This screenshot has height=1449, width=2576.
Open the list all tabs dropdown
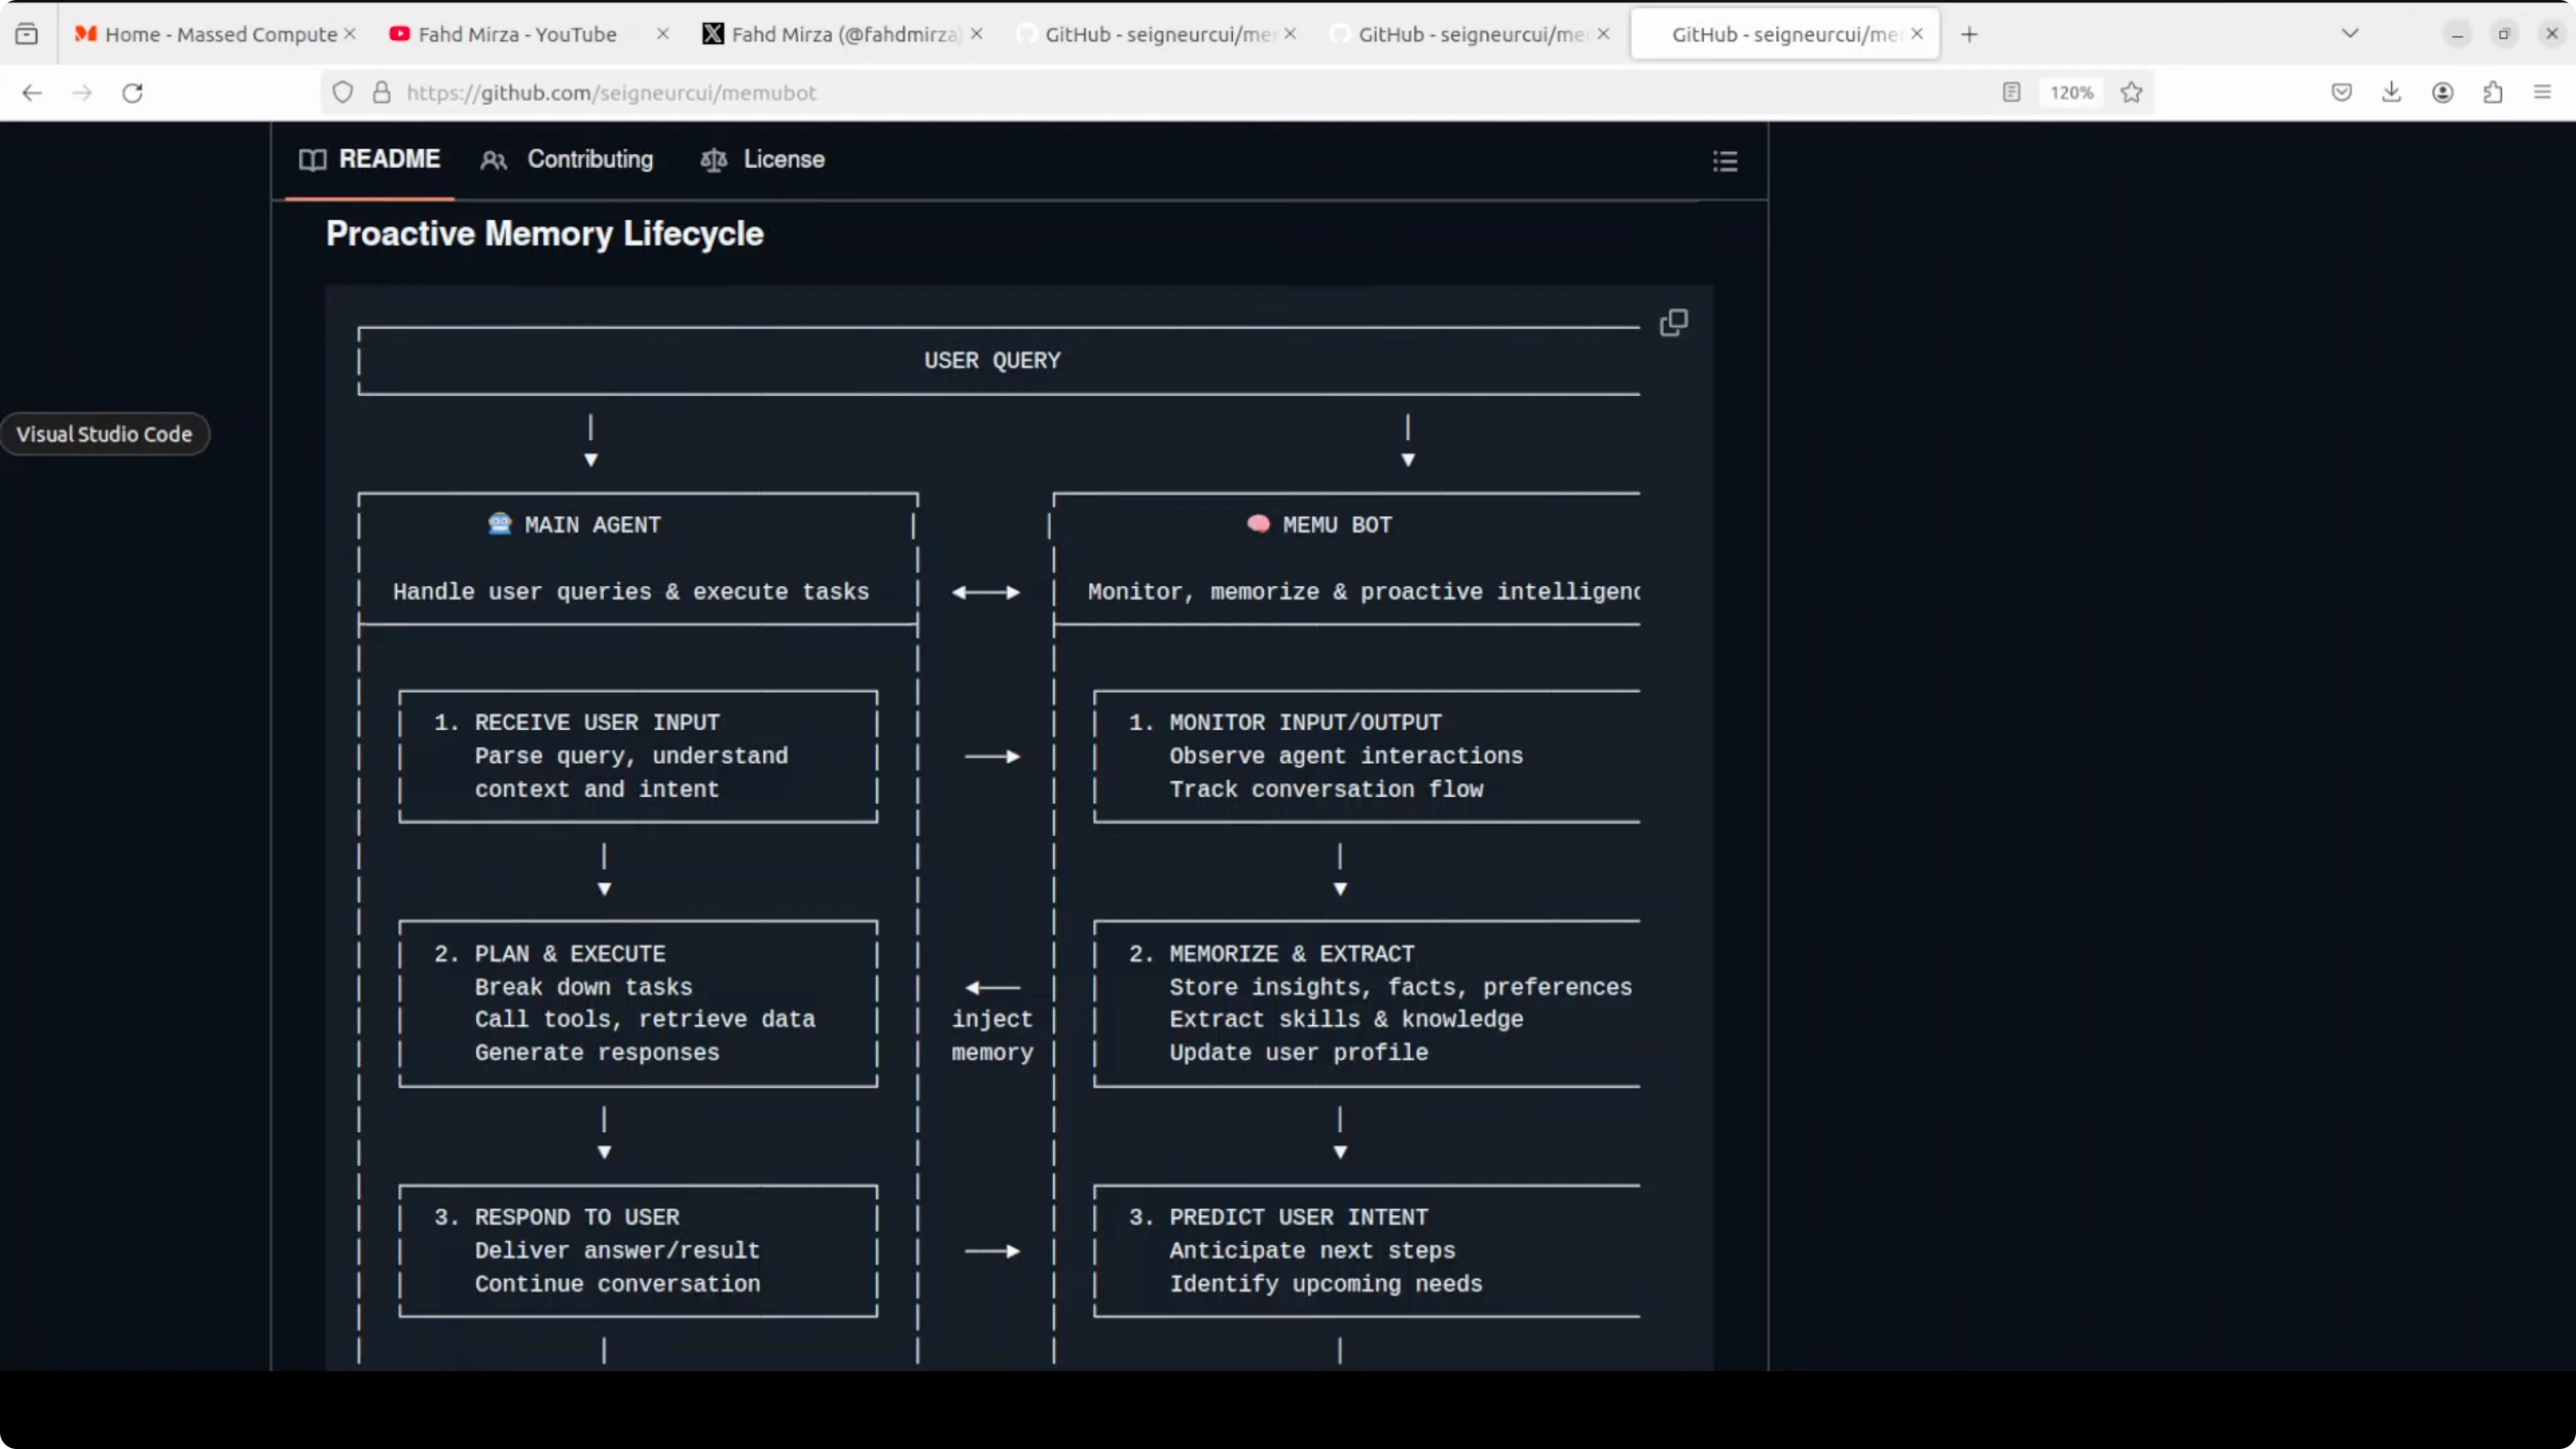click(x=2350, y=33)
